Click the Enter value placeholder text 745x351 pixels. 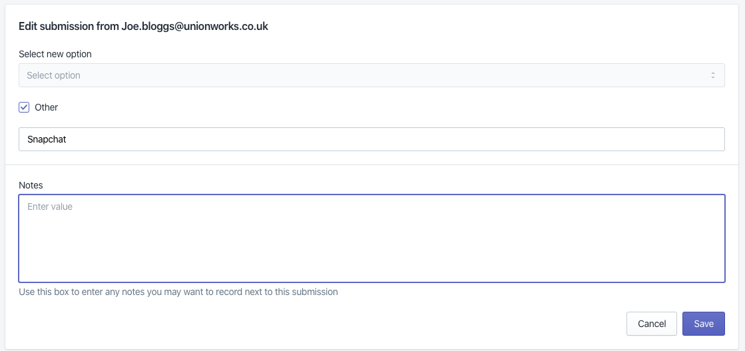50,207
